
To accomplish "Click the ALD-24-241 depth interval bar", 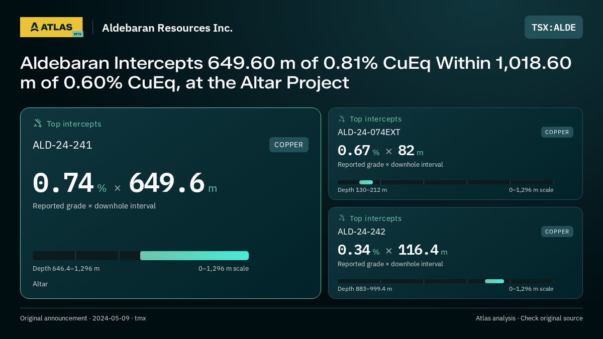I will point(141,256).
